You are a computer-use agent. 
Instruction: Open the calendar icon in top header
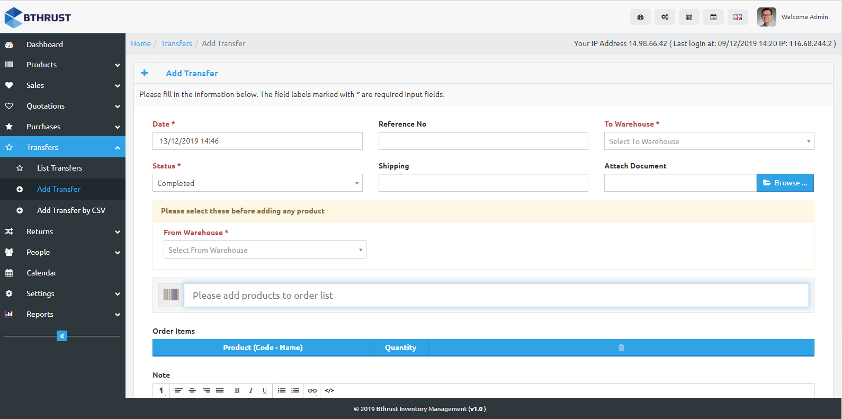pos(713,17)
